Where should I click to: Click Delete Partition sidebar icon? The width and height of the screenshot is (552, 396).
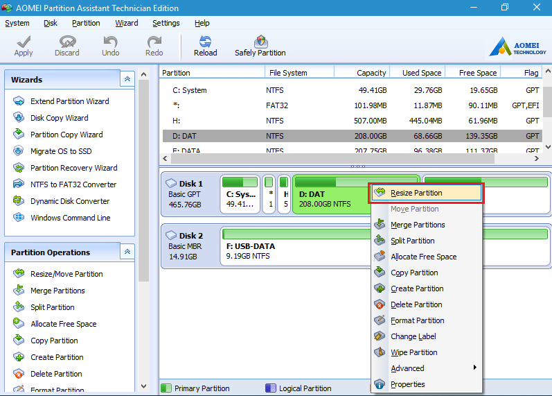pyautogui.click(x=19, y=373)
